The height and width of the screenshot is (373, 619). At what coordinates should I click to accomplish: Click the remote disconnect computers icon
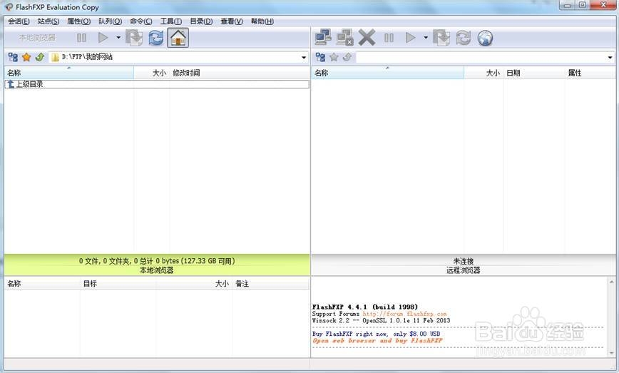[344, 38]
